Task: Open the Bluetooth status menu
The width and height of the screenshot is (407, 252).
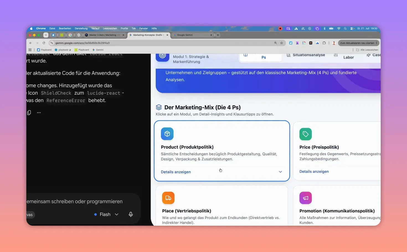Action: coord(324,29)
